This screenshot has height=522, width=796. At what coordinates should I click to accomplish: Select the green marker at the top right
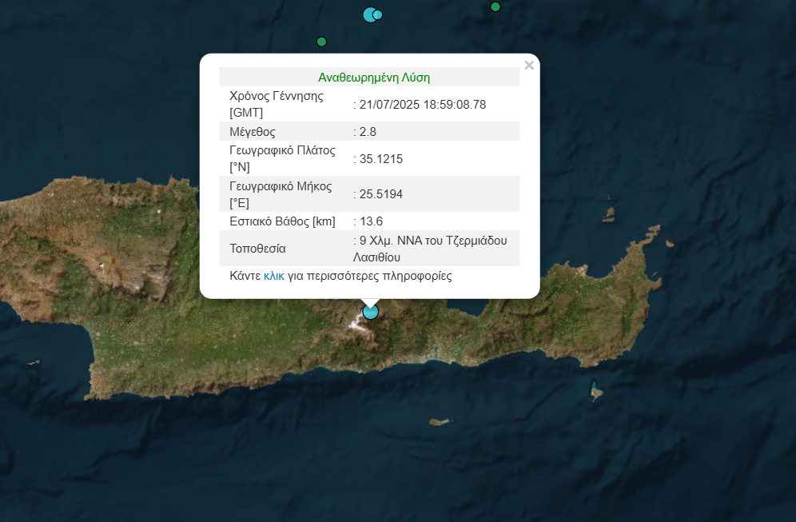tap(496, 6)
